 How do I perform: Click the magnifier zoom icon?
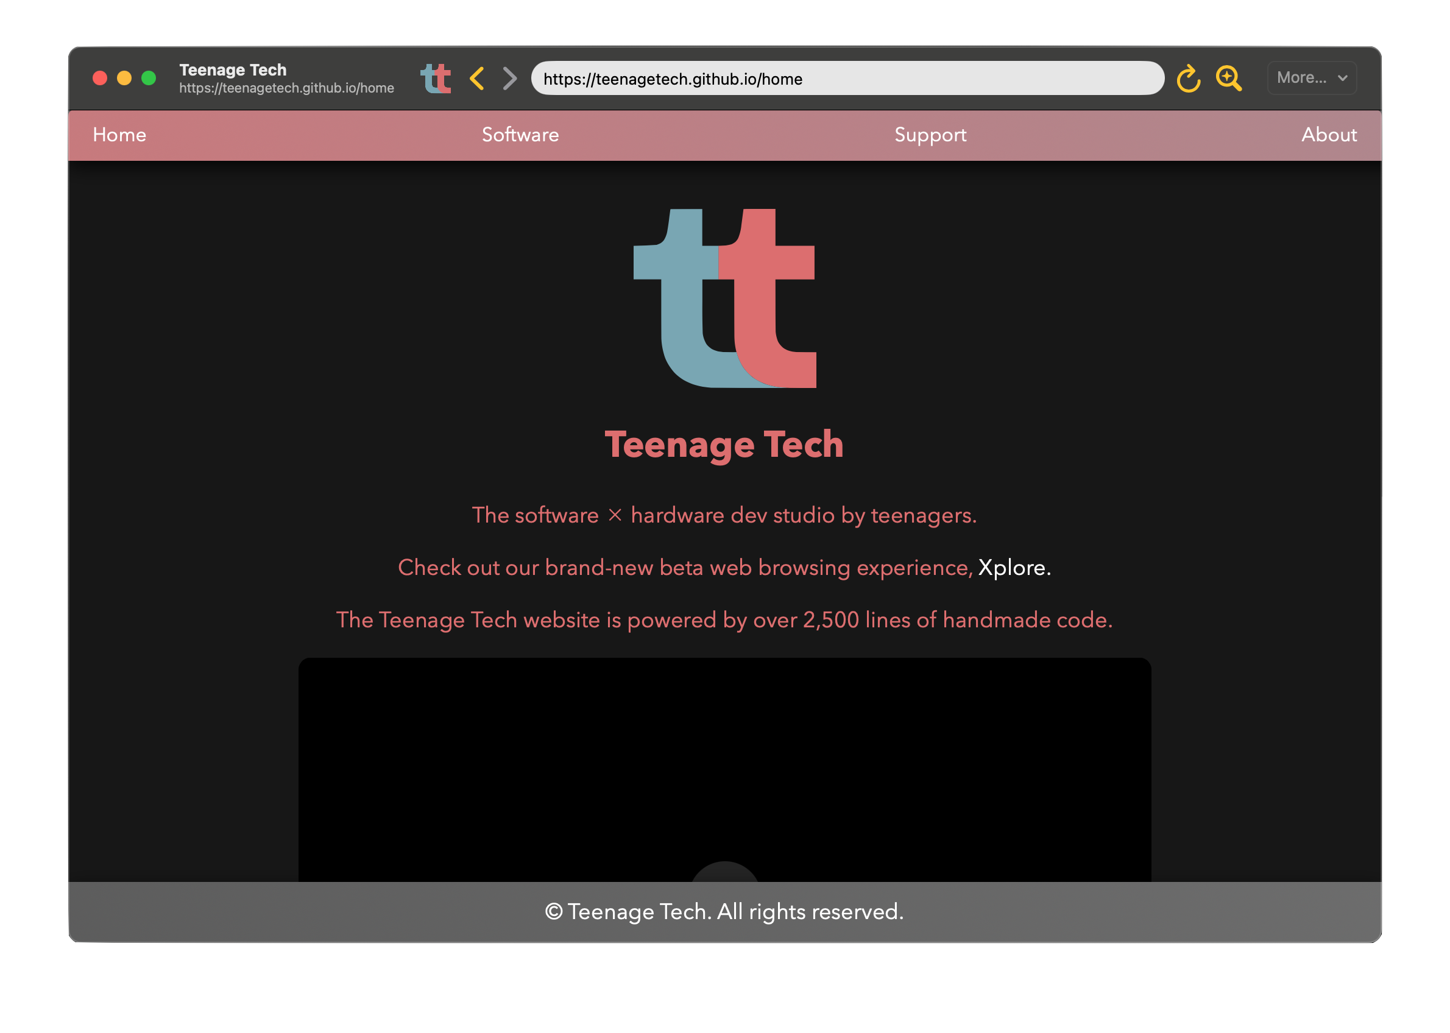(1229, 78)
